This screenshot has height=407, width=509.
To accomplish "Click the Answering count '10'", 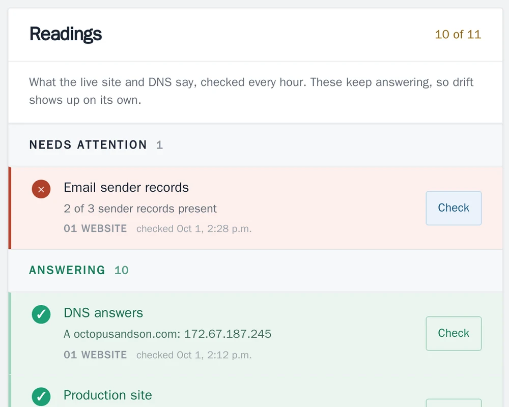I will (122, 270).
